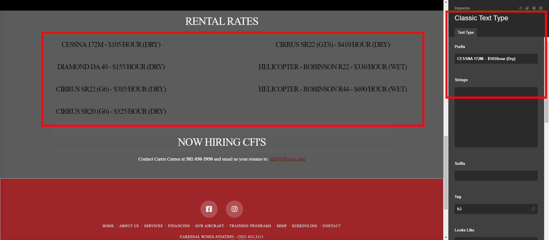Click the trash delete icon in Inspector
The width and height of the screenshot is (549, 240).
[x=534, y=8]
